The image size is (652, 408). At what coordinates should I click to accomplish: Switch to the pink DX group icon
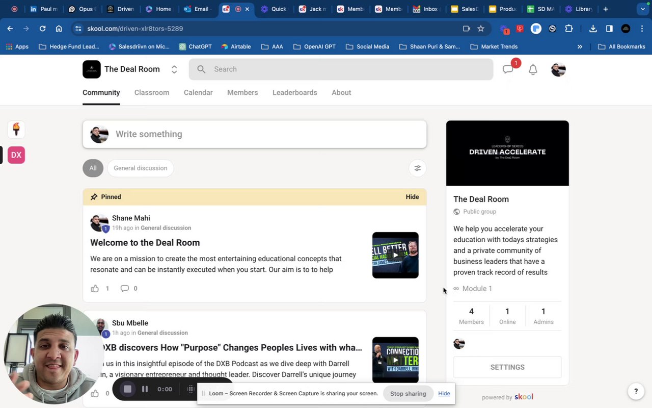pyautogui.click(x=16, y=155)
